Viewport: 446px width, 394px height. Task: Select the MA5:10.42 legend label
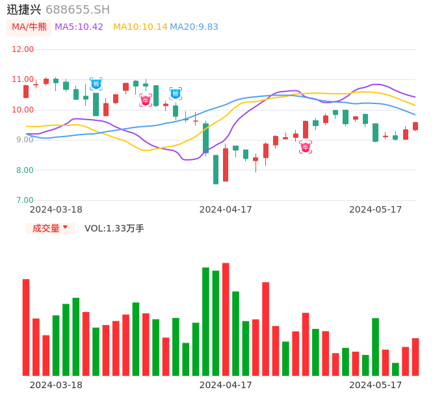click(x=79, y=27)
